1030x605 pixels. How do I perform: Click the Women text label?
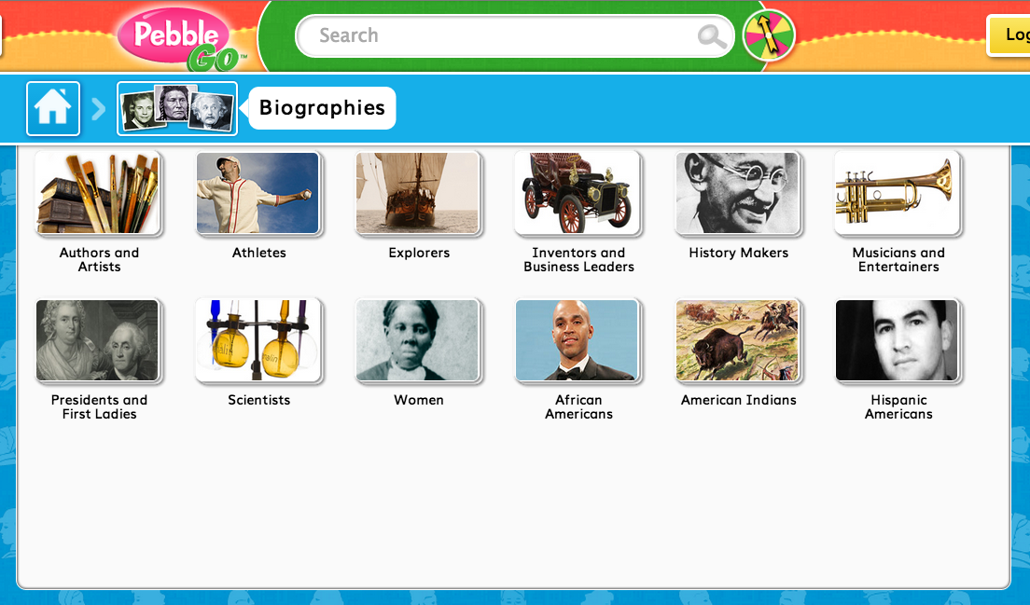(x=418, y=400)
